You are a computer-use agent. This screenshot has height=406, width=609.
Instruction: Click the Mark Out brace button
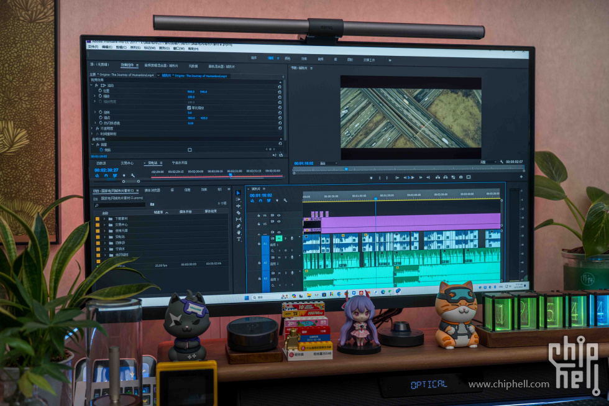[387, 178]
